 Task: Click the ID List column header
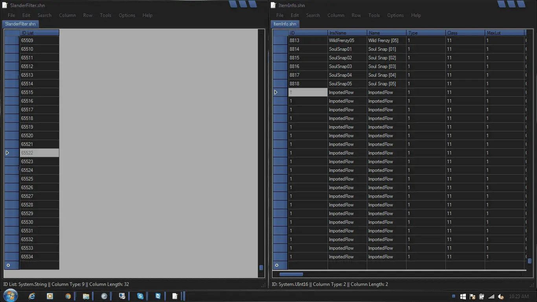point(39,33)
